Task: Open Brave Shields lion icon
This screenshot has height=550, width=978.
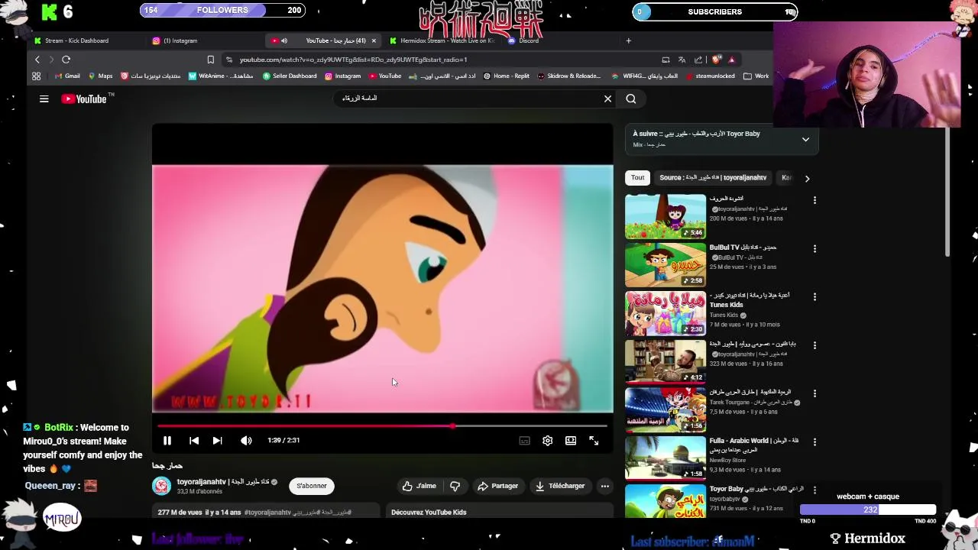Action: click(717, 60)
